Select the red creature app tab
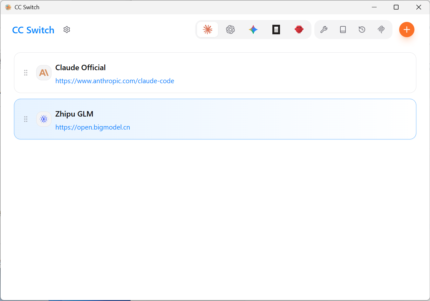 (299, 30)
